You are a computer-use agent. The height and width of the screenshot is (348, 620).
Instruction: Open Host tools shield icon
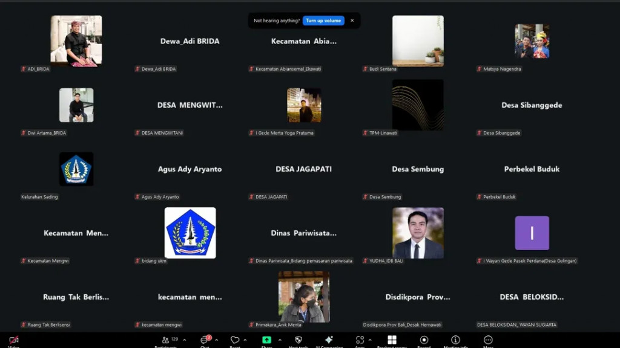click(x=298, y=341)
